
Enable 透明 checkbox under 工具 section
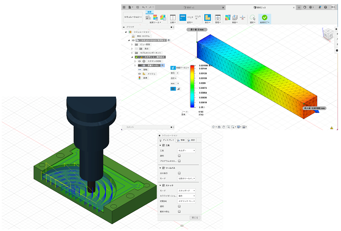coord(179,156)
